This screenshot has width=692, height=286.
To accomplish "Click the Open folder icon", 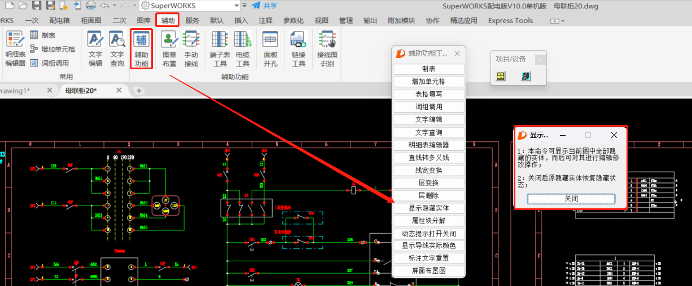I will pos(22,6).
